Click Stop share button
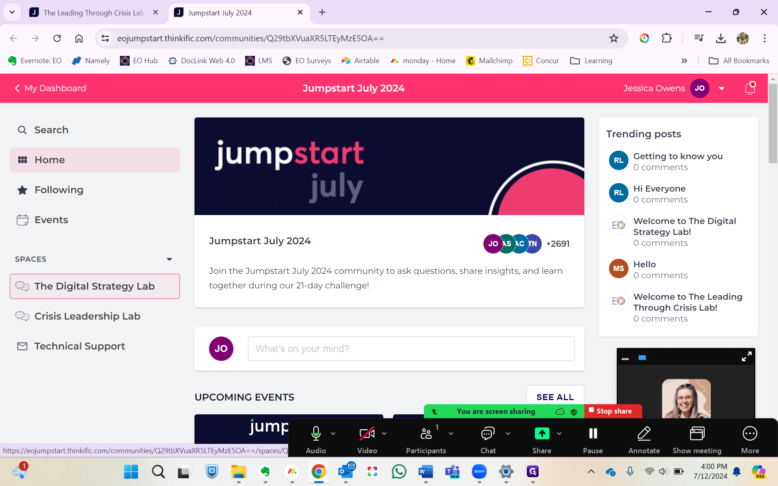This screenshot has width=778, height=486. (x=613, y=411)
